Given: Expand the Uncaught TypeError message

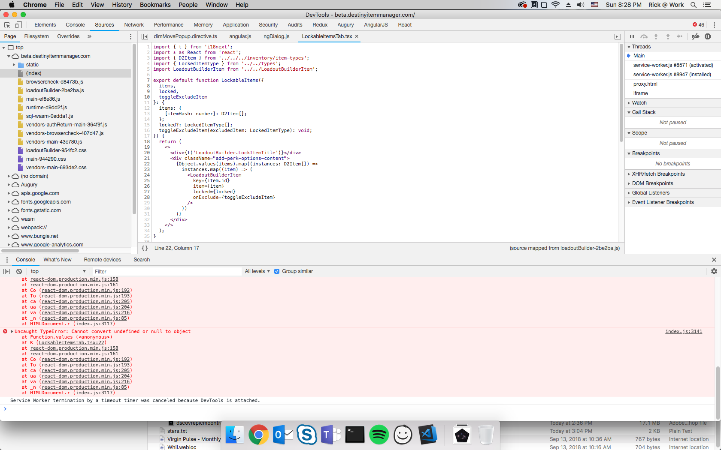Looking at the screenshot, I should (x=12, y=332).
